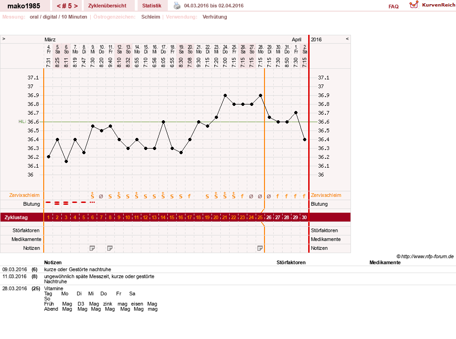The width and height of the screenshot is (456, 339).
Task: Click the temperature point on cycle day 30
Action: pos(305,140)
